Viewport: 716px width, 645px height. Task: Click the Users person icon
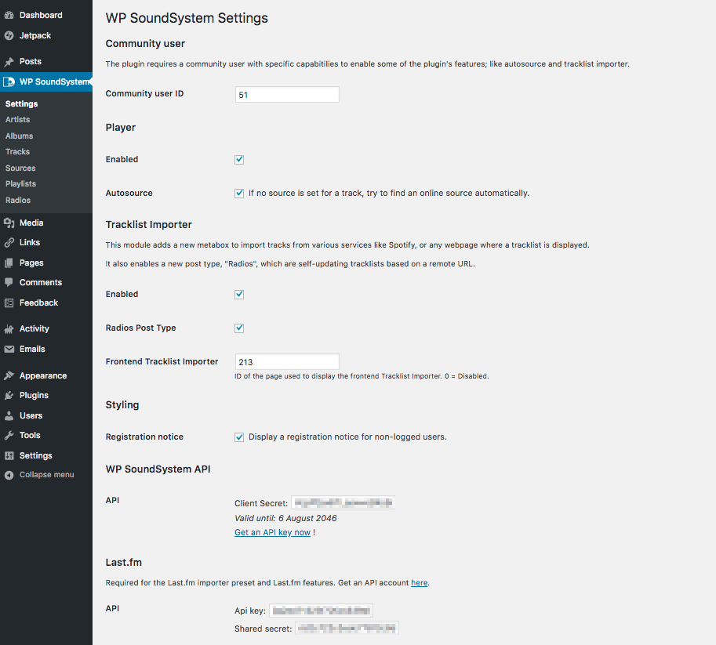click(x=9, y=416)
